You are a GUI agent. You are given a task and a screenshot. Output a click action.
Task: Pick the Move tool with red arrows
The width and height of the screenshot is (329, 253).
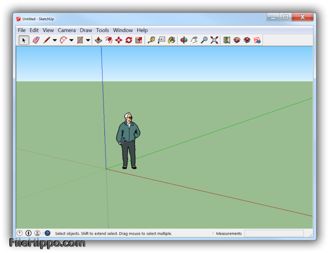119,40
